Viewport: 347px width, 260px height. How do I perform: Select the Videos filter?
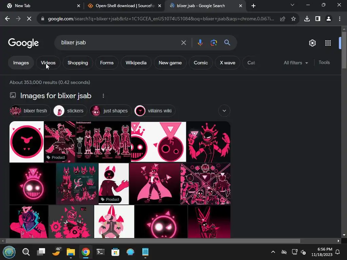pyautogui.click(x=48, y=63)
